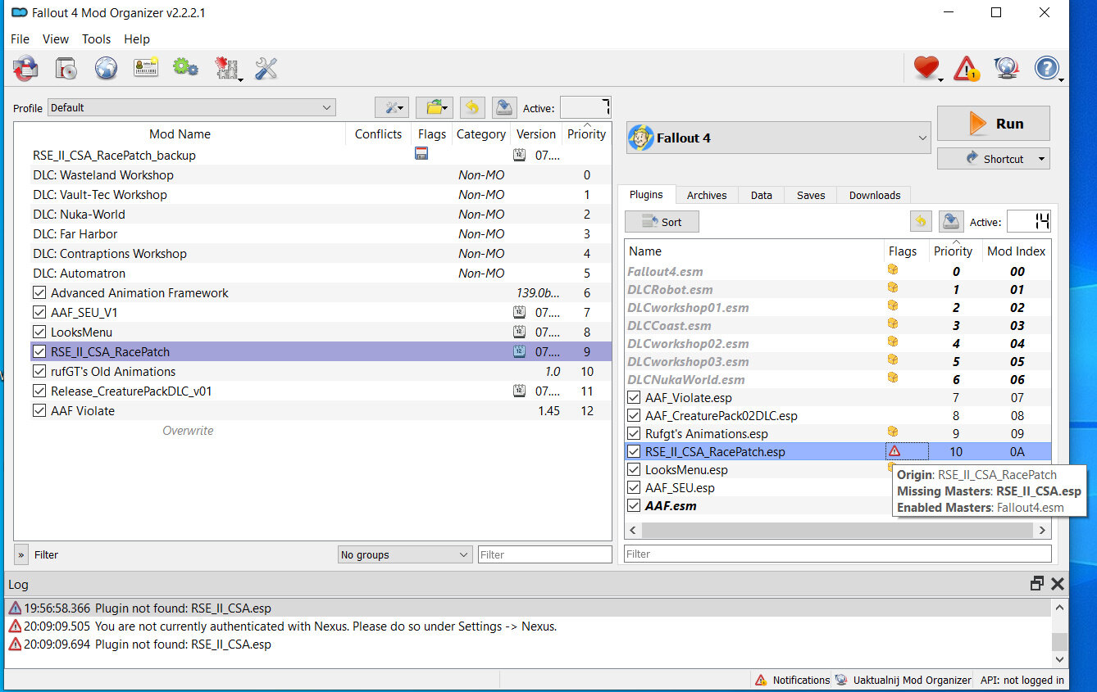Toggle the AAF_CreaturePack02DLC.esp plugin checkbox
1097x692 pixels.
[634, 415]
